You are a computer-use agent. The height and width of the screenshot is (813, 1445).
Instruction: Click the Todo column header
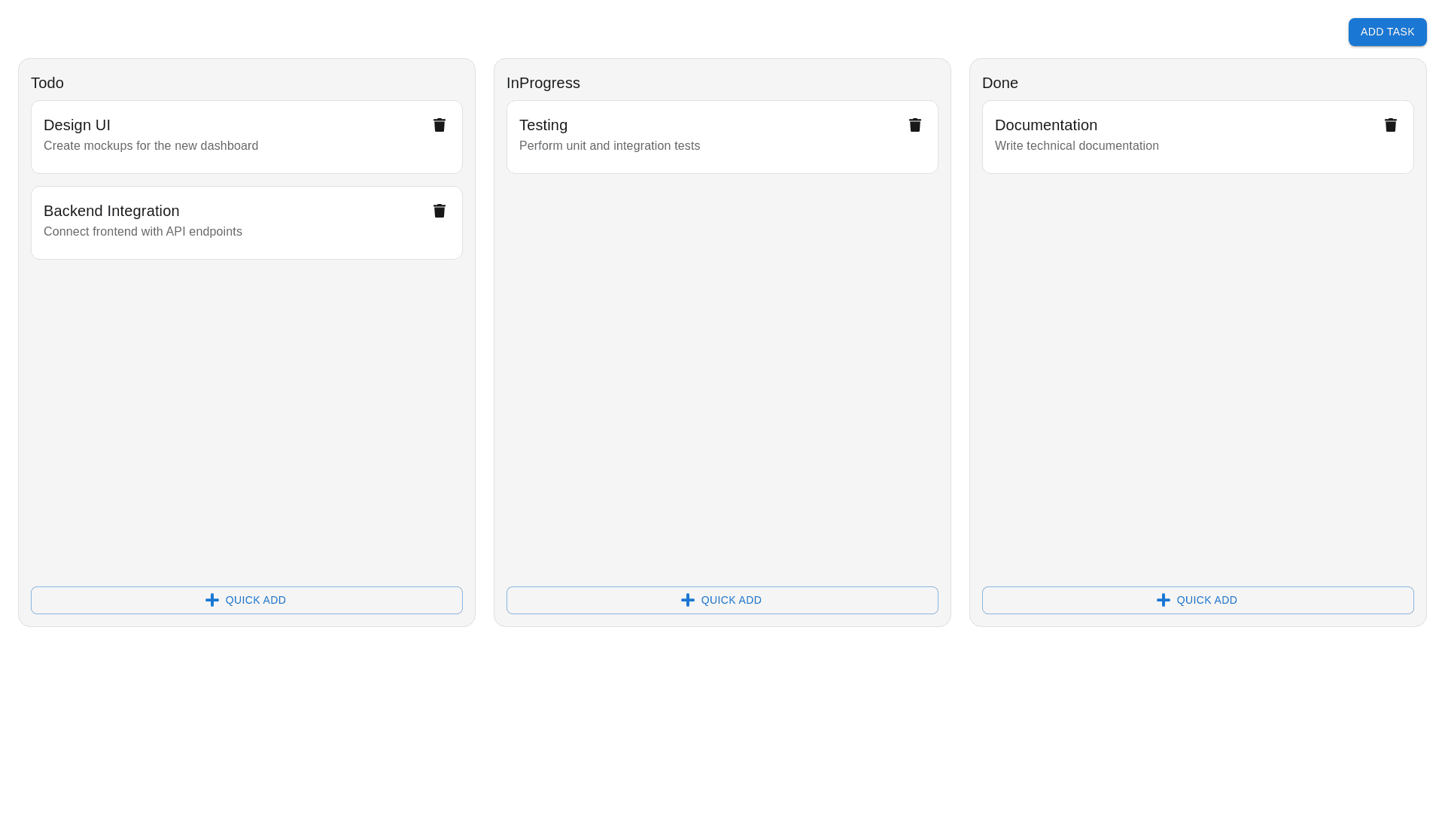(47, 83)
